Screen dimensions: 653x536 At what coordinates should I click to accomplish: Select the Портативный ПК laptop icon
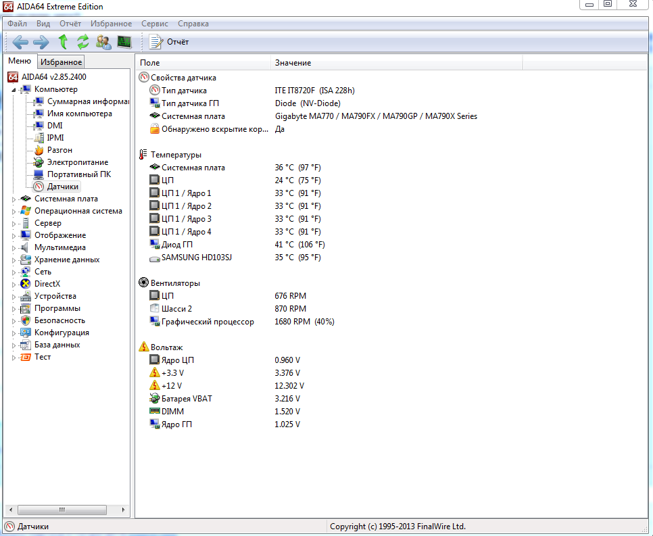coord(39,174)
